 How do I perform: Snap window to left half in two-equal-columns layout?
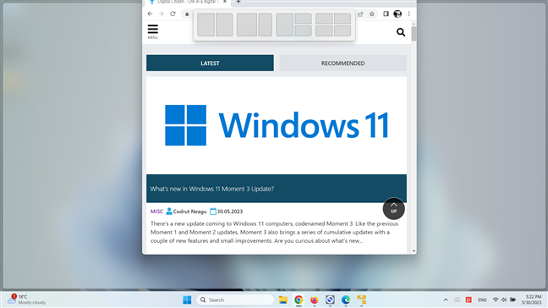(205, 25)
